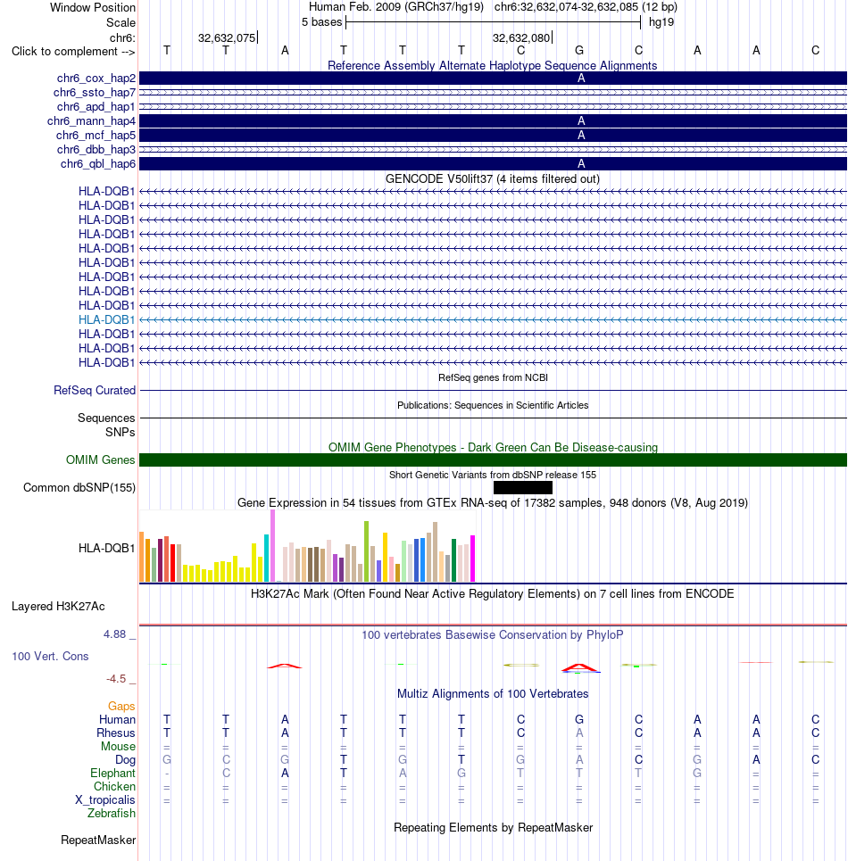Screen dimensions: 848x861
Task: Click the 'A' mismatch on chr6_qbl_hap6 bar
Action: 581,163
